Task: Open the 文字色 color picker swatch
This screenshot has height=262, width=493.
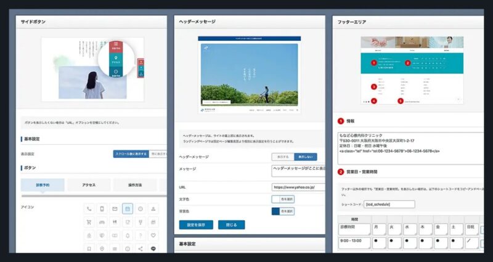Action: tap(275, 199)
